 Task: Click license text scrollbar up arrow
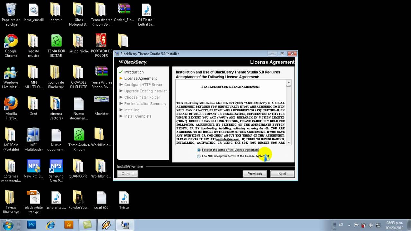point(289,82)
